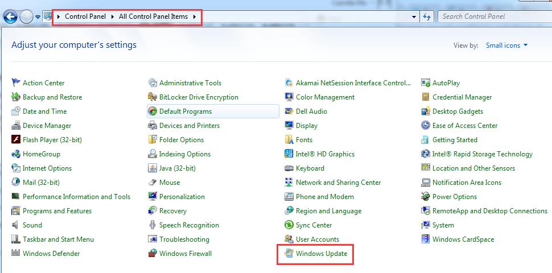Click the Mail (32-bit) icon
The width and height of the screenshot is (552, 273).
tap(16, 183)
